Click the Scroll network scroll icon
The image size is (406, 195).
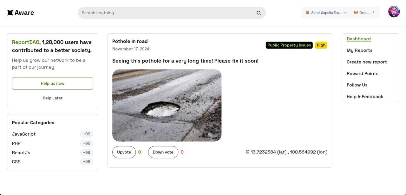(x=307, y=13)
